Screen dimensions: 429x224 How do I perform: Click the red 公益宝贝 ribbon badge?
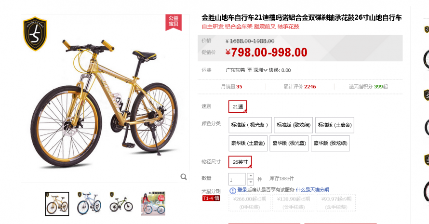tap(174, 22)
